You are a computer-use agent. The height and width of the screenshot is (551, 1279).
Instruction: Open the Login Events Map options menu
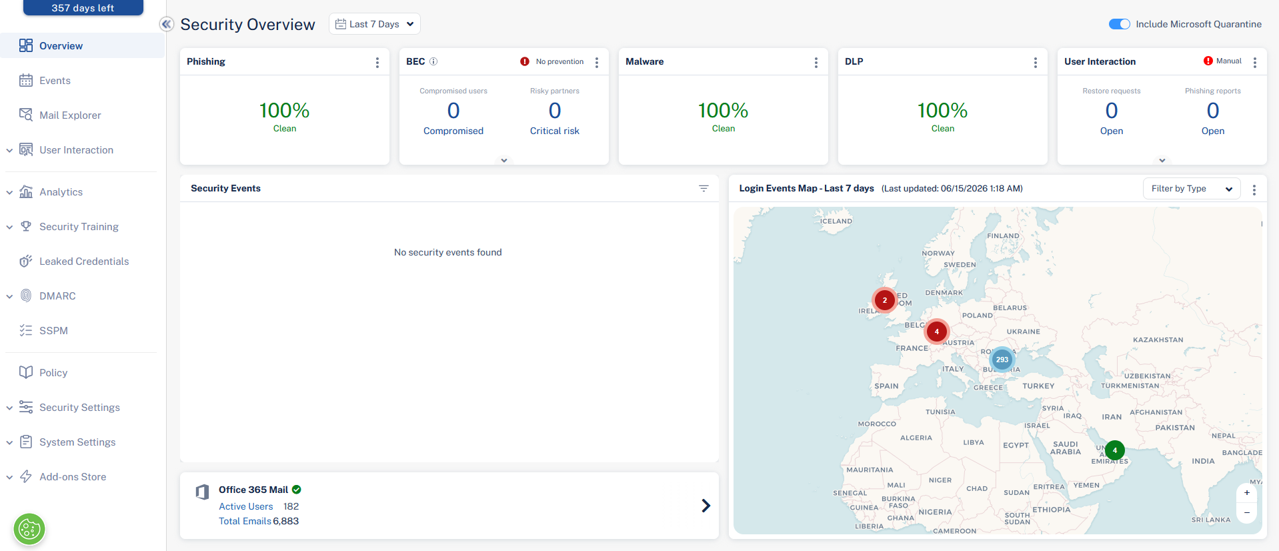pos(1254,189)
